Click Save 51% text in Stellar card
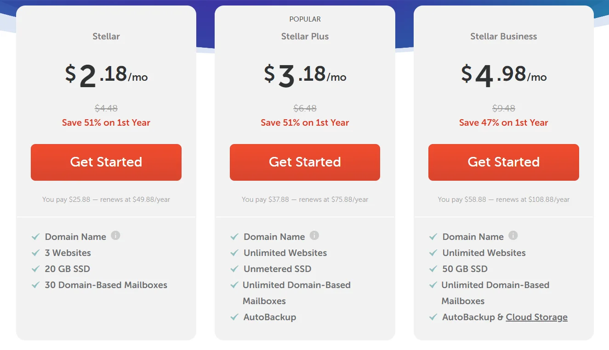The width and height of the screenshot is (609, 350). point(106,122)
